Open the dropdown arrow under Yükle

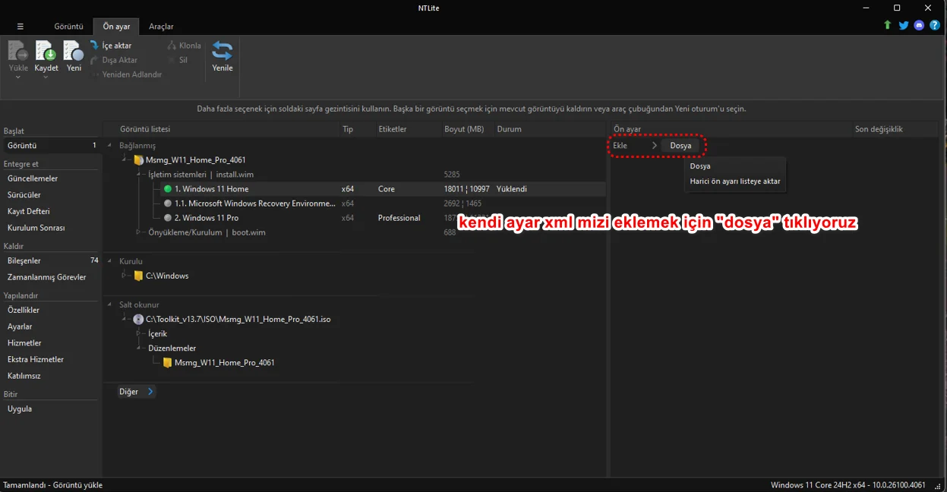pos(18,77)
